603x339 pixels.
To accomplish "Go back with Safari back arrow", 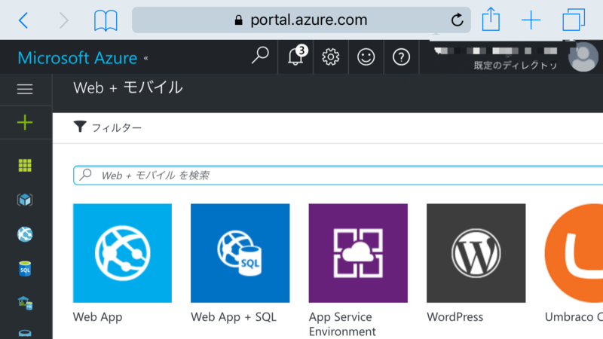I will tap(23, 20).
